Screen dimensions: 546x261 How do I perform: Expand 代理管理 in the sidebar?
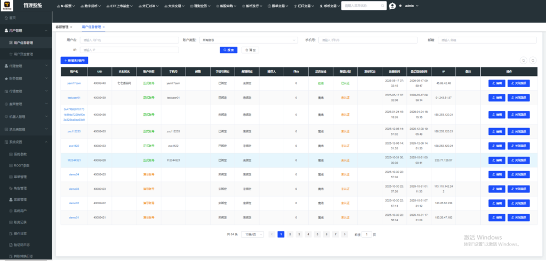click(26, 66)
